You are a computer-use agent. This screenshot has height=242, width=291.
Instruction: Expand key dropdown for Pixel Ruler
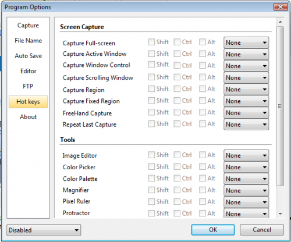[246, 202]
